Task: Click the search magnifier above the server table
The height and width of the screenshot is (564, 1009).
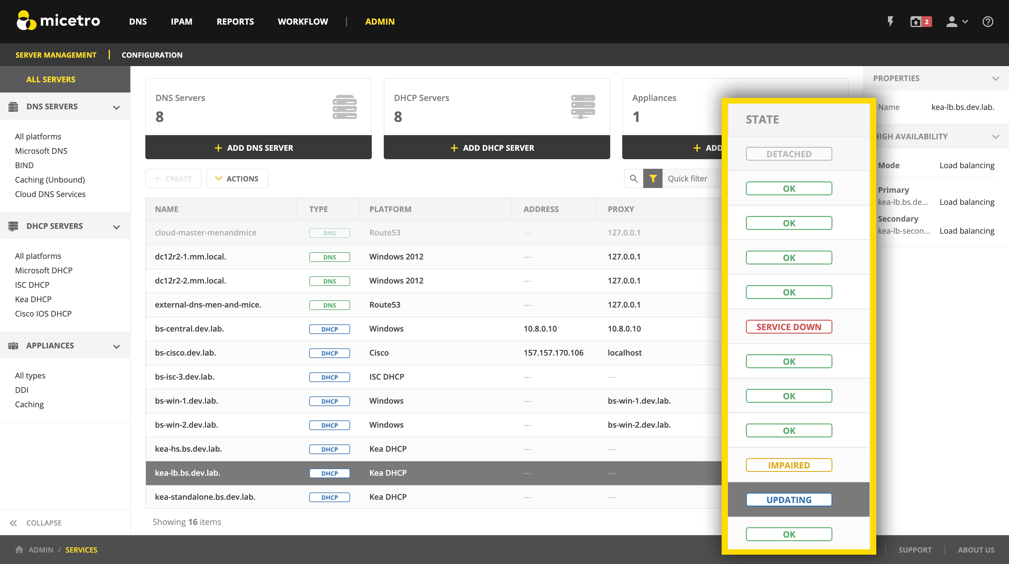Action: click(x=634, y=178)
